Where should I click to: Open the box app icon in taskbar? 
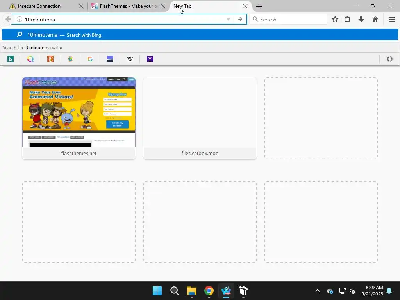pyautogui.click(x=243, y=291)
